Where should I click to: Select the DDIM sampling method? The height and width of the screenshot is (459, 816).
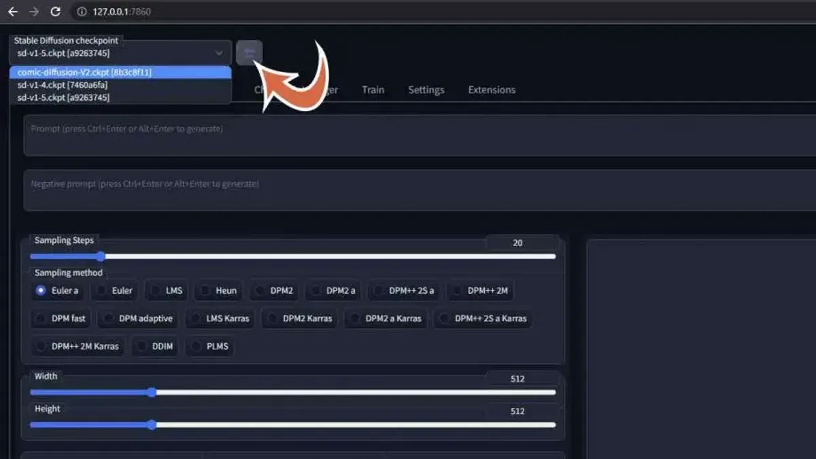point(155,346)
